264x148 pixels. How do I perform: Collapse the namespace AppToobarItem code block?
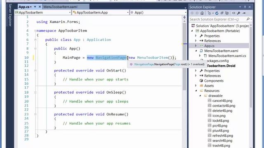tap(35, 31)
